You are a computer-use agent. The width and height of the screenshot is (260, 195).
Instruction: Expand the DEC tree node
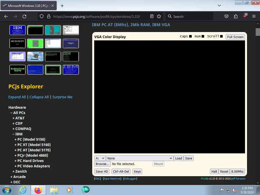click(x=15, y=182)
